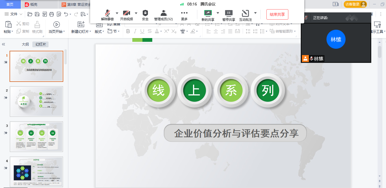Start a New Share in meeting toolbar

[208, 15]
